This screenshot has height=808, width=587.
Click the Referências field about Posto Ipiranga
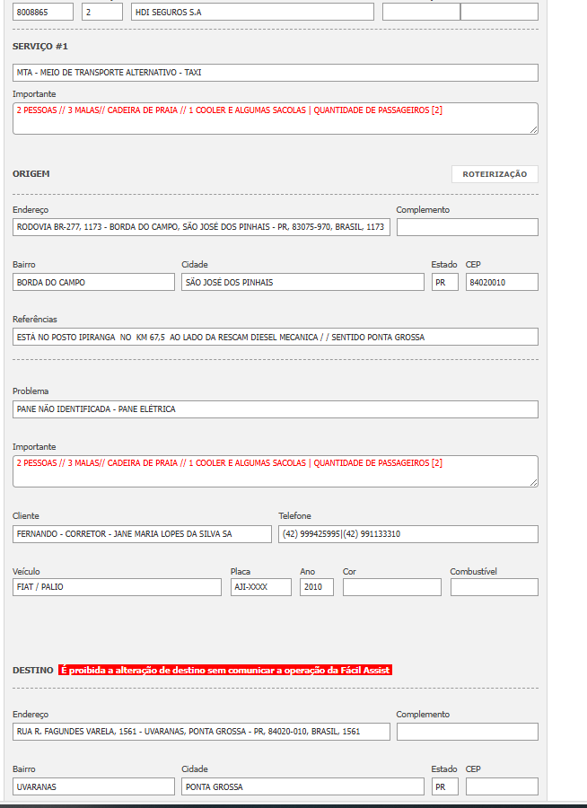[x=276, y=337]
